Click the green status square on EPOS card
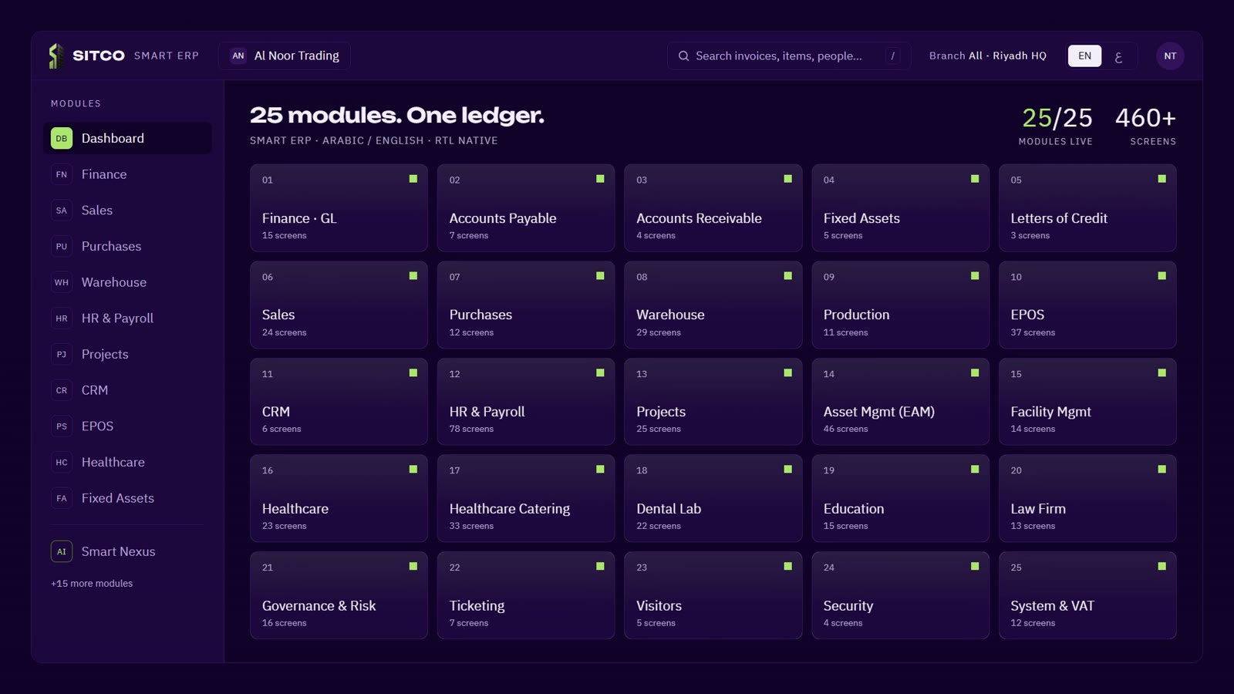Screen dimensions: 1234x694 tap(1162, 276)
